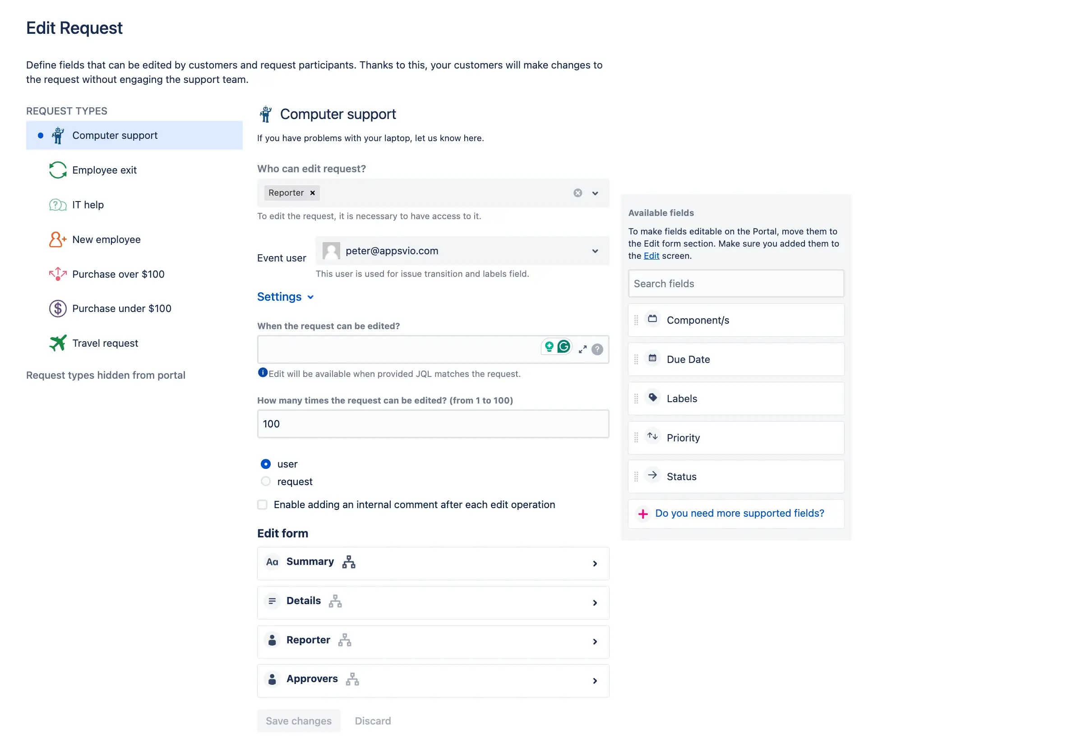
Task: Click the Save changes button
Action: click(x=298, y=720)
